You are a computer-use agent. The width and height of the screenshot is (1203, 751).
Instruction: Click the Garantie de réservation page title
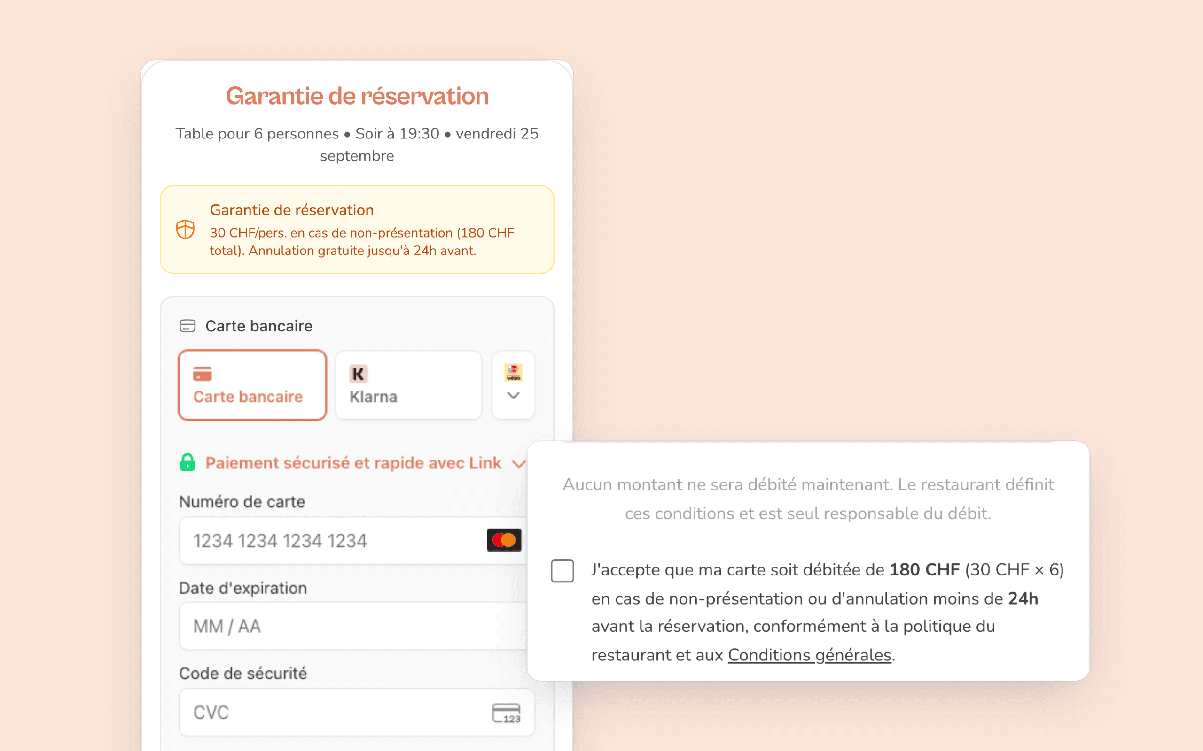tap(357, 96)
